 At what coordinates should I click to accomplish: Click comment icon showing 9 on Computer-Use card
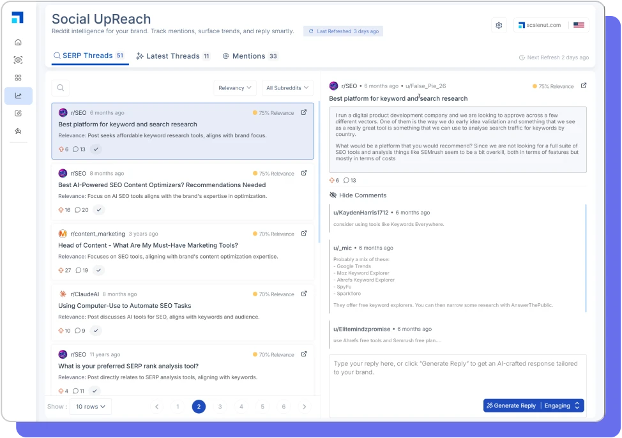77,331
